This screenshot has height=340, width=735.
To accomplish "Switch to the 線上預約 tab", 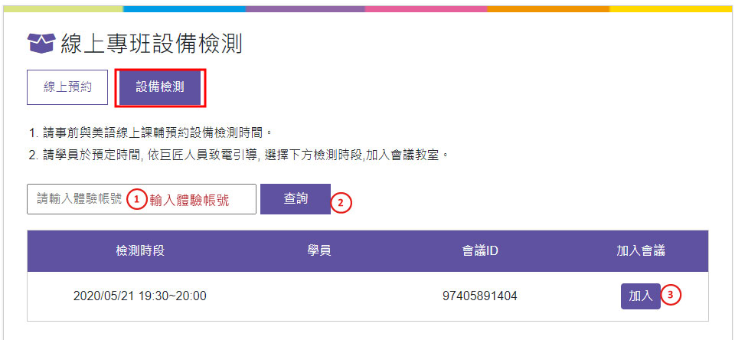I will tap(67, 87).
